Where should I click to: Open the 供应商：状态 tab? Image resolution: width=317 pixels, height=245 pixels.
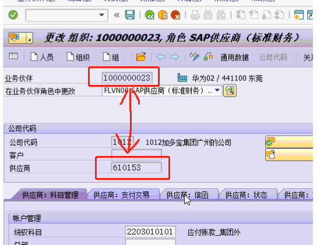coord(246,195)
